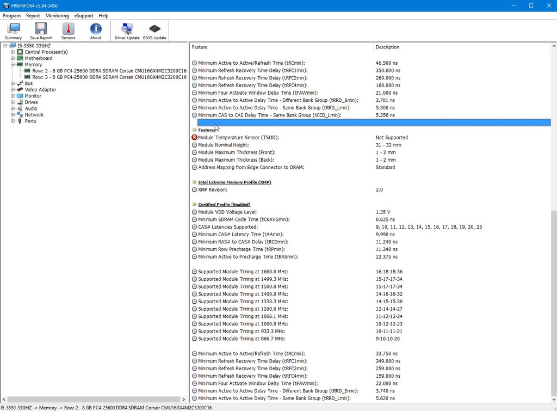Click the HWiNFO64 title bar app icon
The width and height of the screenshot is (557, 411).
(6, 5)
